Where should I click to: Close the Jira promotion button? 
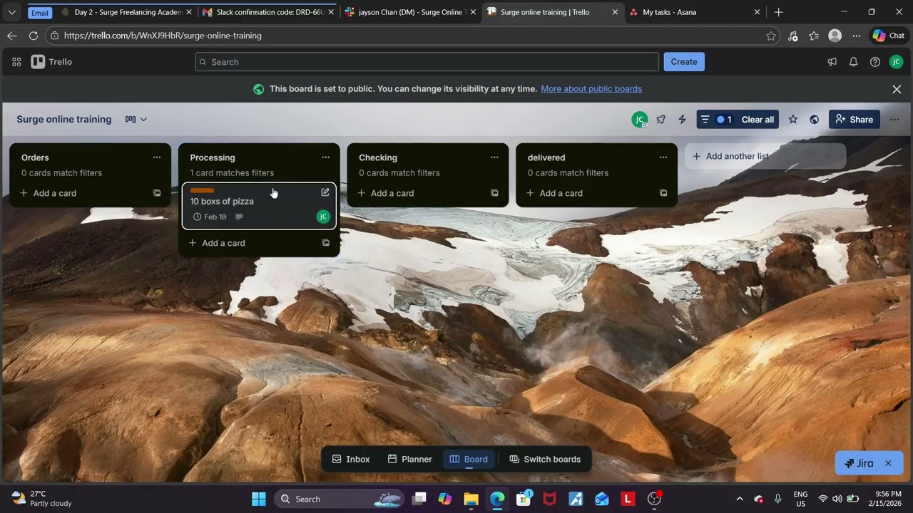[888, 463]
